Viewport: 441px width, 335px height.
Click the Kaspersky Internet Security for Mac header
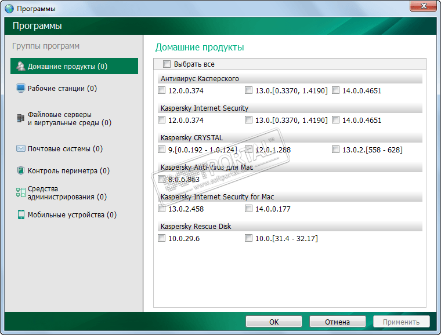pyautogui.click(x=290, y=197)
